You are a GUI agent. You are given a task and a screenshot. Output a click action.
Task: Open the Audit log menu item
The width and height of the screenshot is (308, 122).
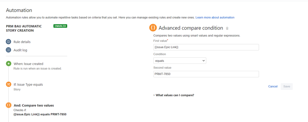20,50
